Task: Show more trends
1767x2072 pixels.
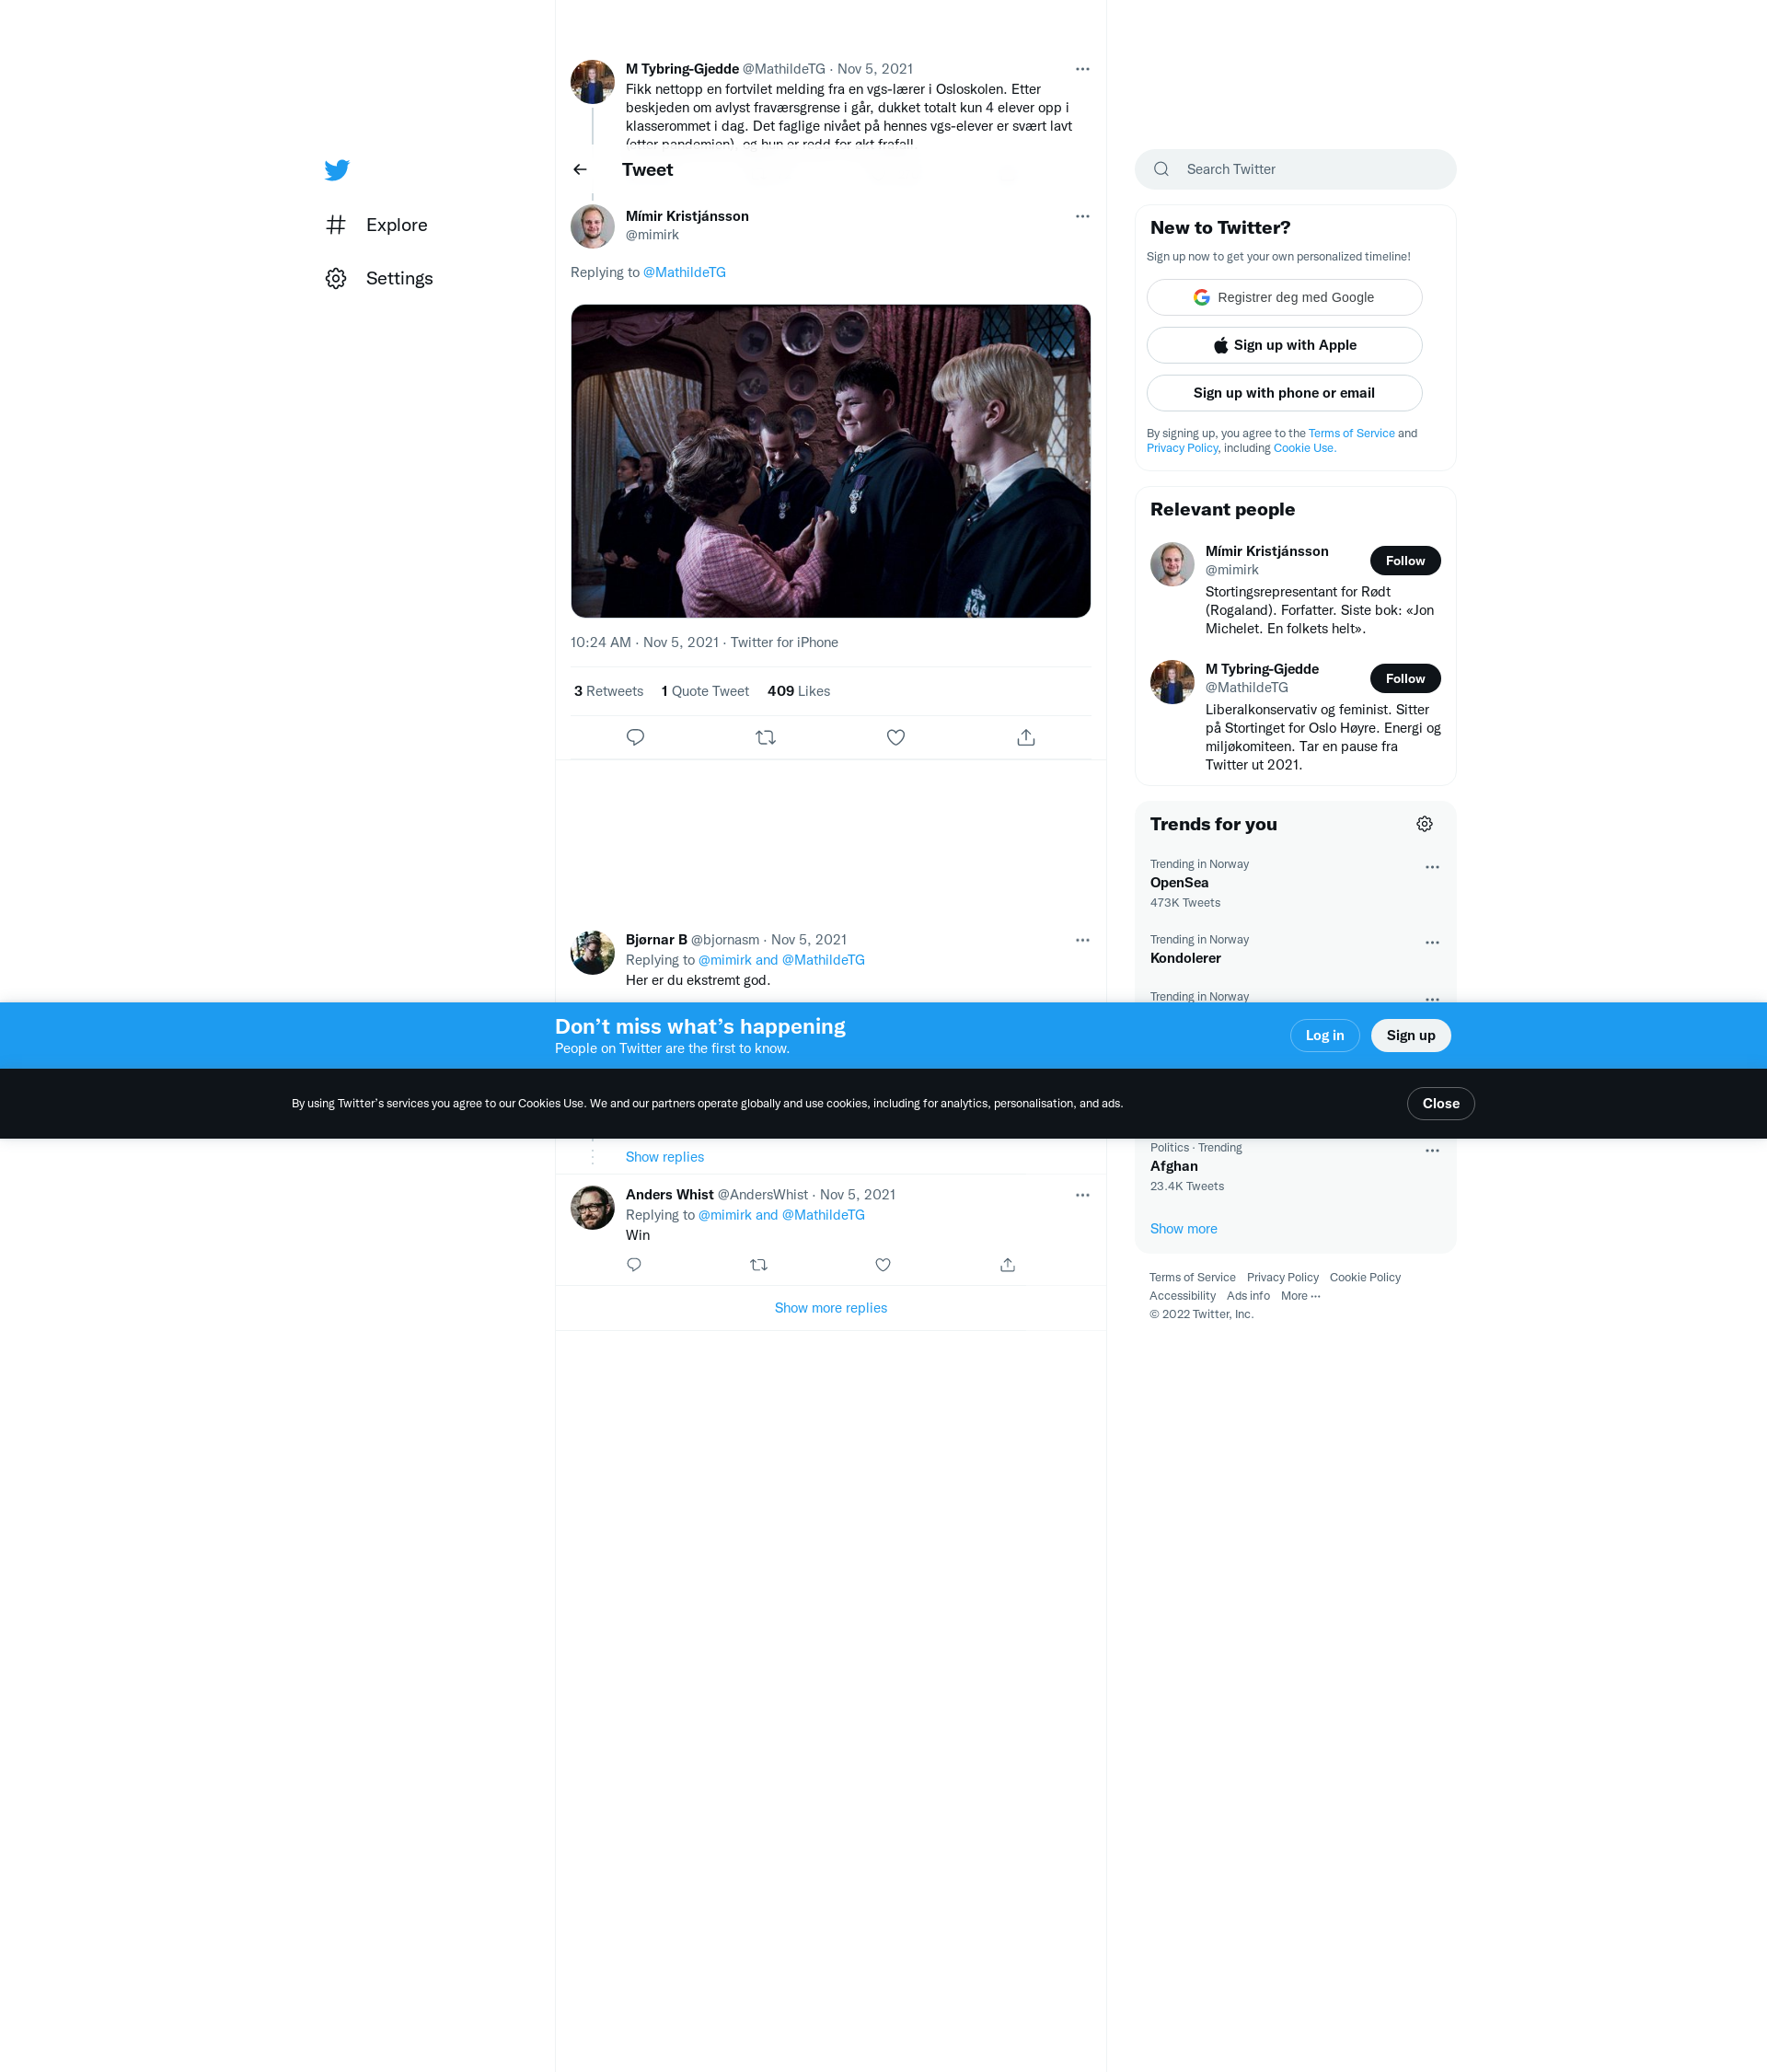Action: click(1183, 1229)
